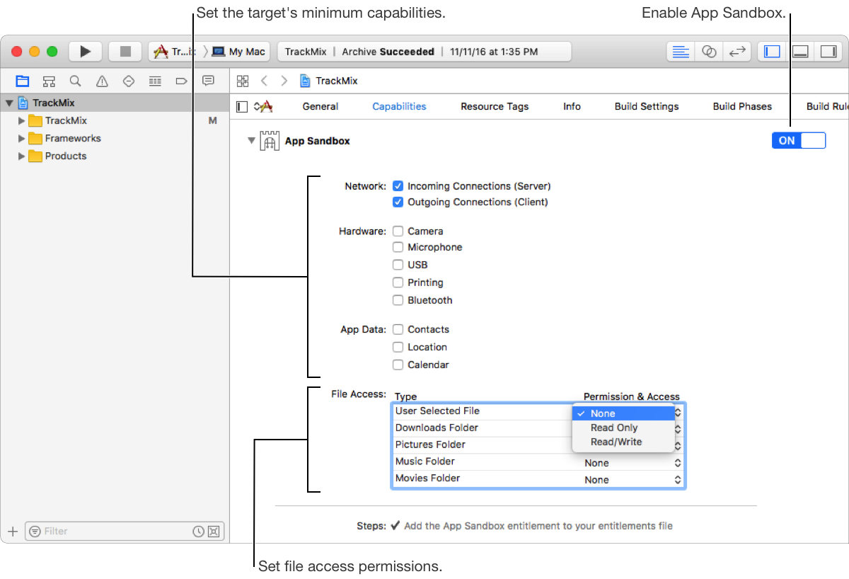Image resolution: width=849 pixels, height=579 pixels.
Task: Collapse the App Sandbox section
Action: (x=250, y=141)
